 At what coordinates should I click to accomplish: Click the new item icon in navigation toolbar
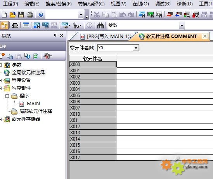[x=2, y=56]
